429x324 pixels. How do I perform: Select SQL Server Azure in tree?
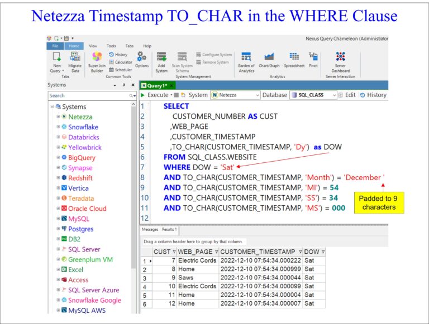coord(94,290)
